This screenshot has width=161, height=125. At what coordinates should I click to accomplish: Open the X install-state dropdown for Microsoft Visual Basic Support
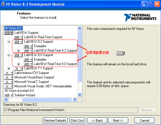tap(9, 77)
